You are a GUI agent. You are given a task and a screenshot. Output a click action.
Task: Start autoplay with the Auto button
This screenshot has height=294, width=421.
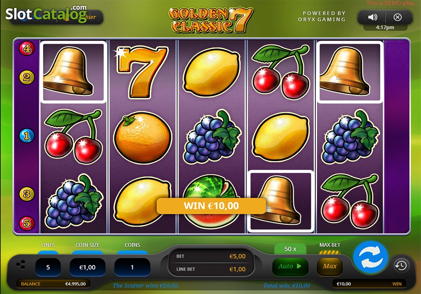[x=290, y=266]
